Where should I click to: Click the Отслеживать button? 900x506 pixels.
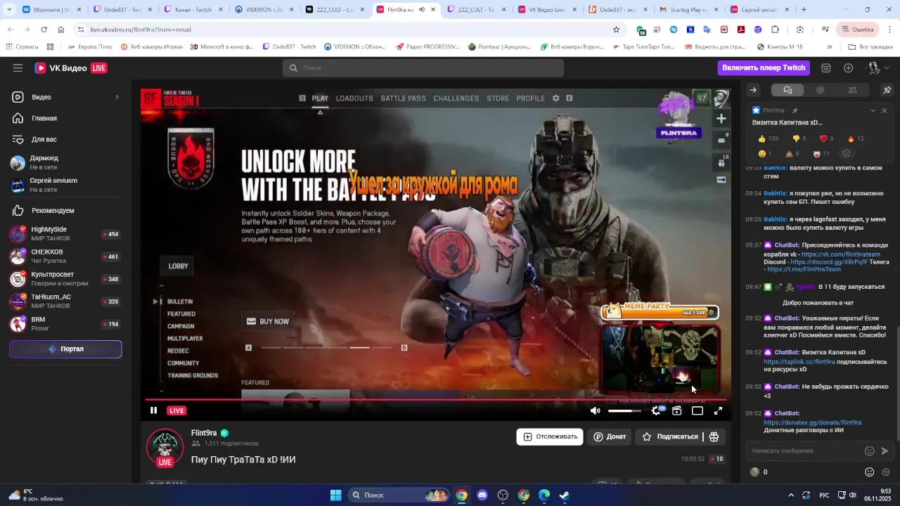click(x=550, y=436)
